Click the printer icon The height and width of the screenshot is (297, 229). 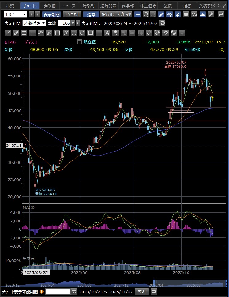(221, 14)
